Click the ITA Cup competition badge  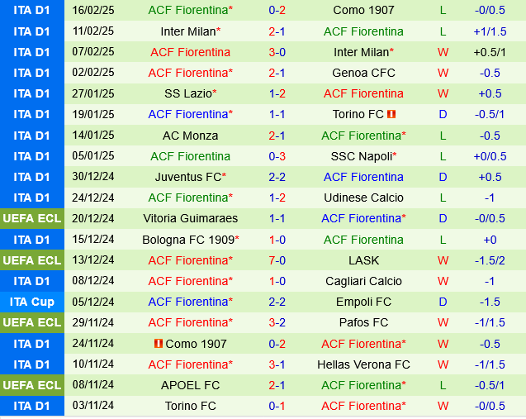point(32,302)
